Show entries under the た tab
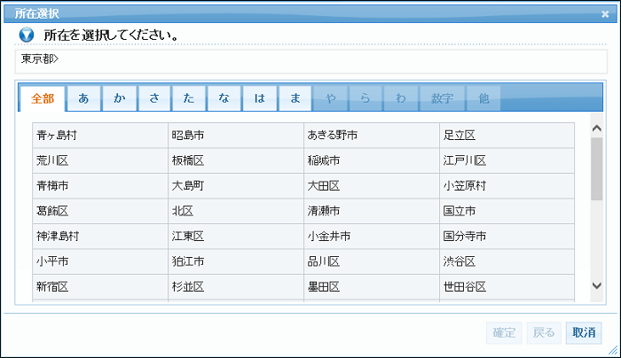Viewport: 621px width, 358px height. pos(189,98)
